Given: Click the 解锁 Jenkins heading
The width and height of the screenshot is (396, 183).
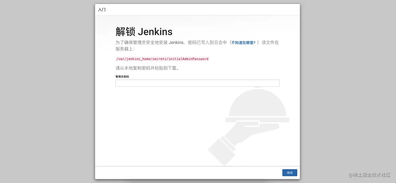Looking at the screenshot, I should click(x=144, y=32).
